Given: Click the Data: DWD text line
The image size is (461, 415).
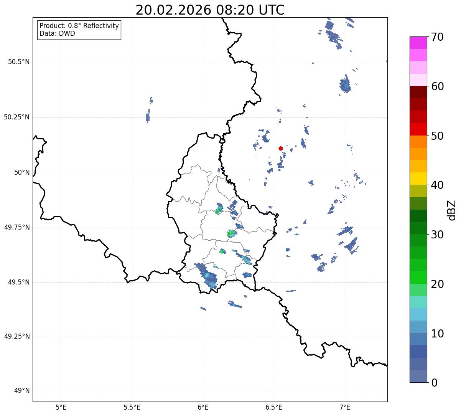Looking at the screenshot, I should pyautogui.click(x=57, y=33).
